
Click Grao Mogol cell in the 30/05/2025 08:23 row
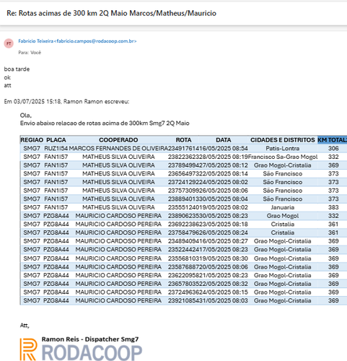coord(283,216)
